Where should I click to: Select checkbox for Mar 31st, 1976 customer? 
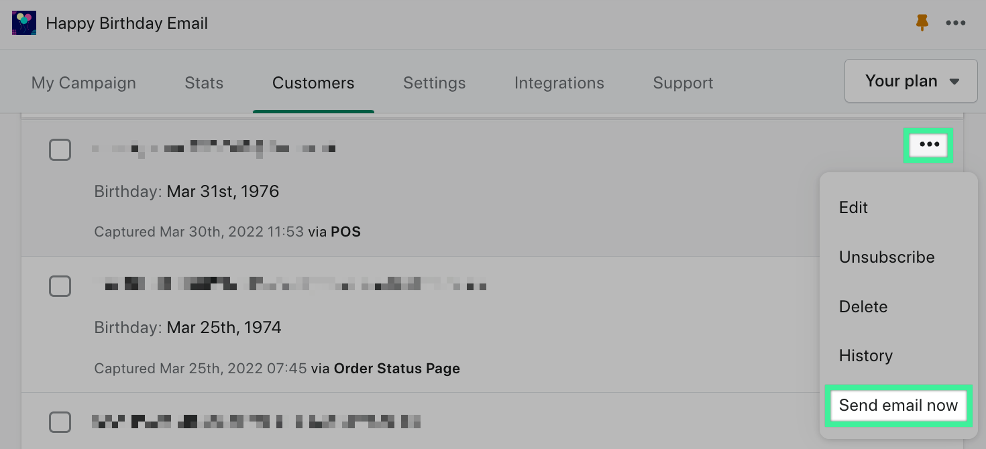(60, 149)
